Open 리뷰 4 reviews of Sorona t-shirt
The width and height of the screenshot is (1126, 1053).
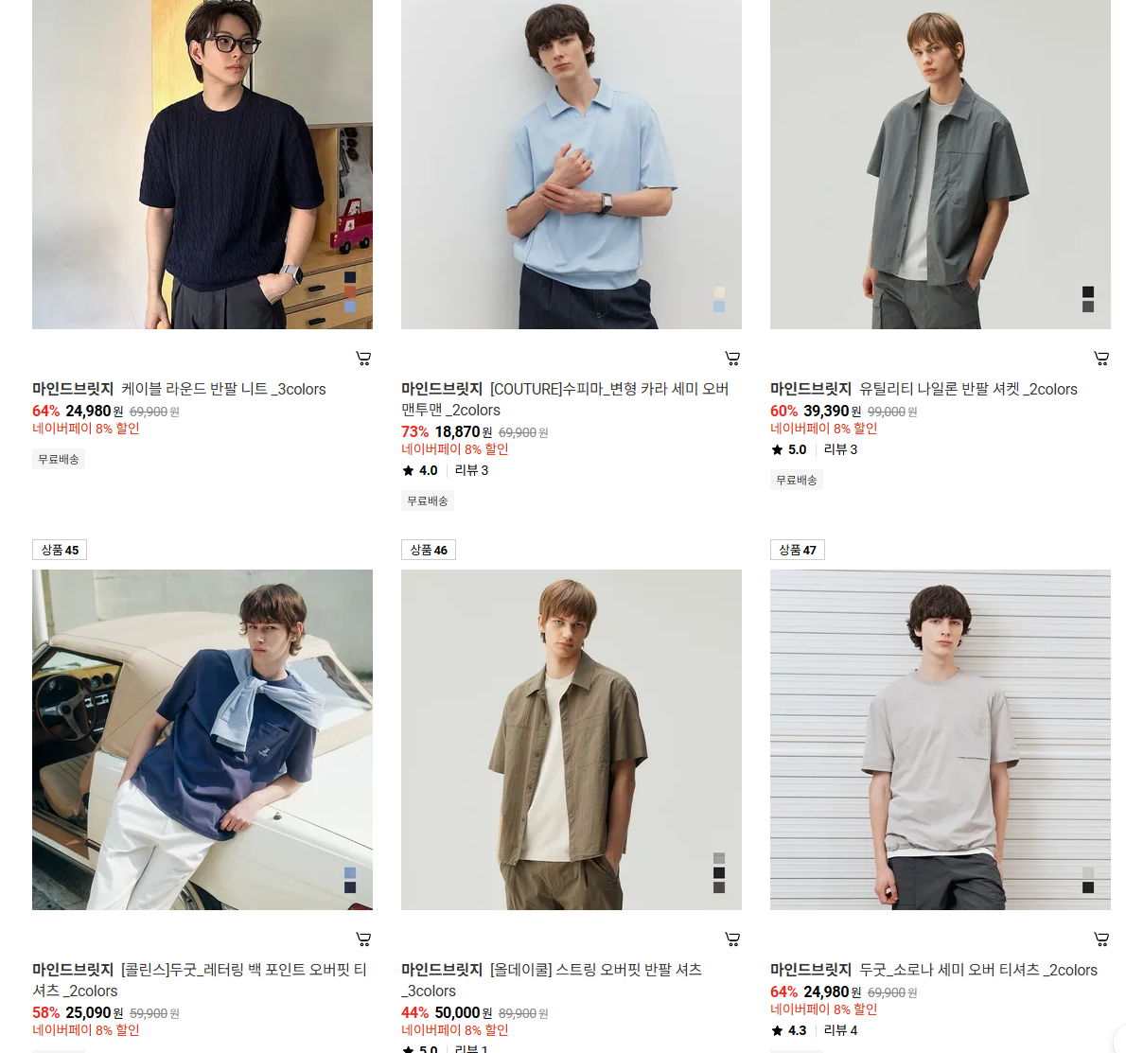(x=840, y=1030)
